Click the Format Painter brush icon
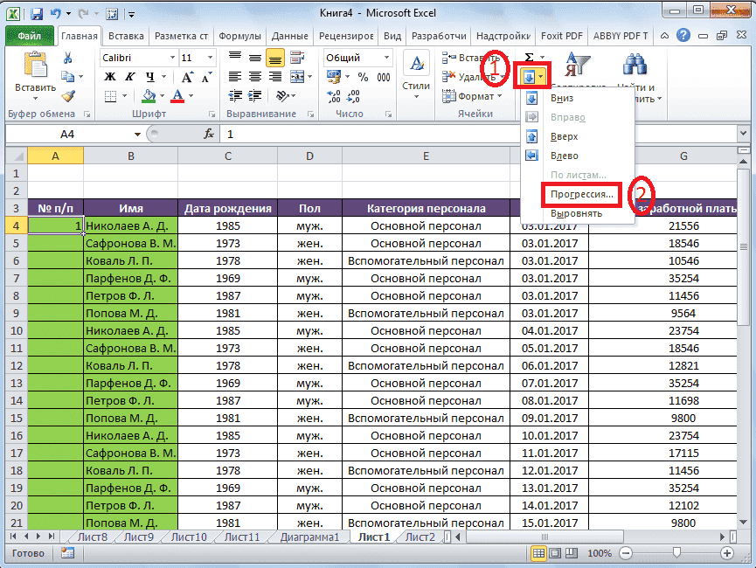This screenshot has height=568, width=756. pos(68,96)
